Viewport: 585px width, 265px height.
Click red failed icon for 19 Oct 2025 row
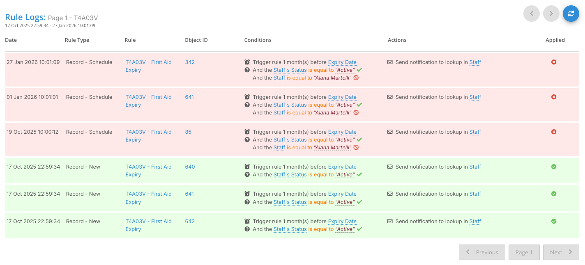(553, 132)
